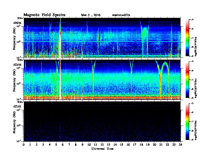Click hour tick label "6" on the time axis

pos(63,145)
